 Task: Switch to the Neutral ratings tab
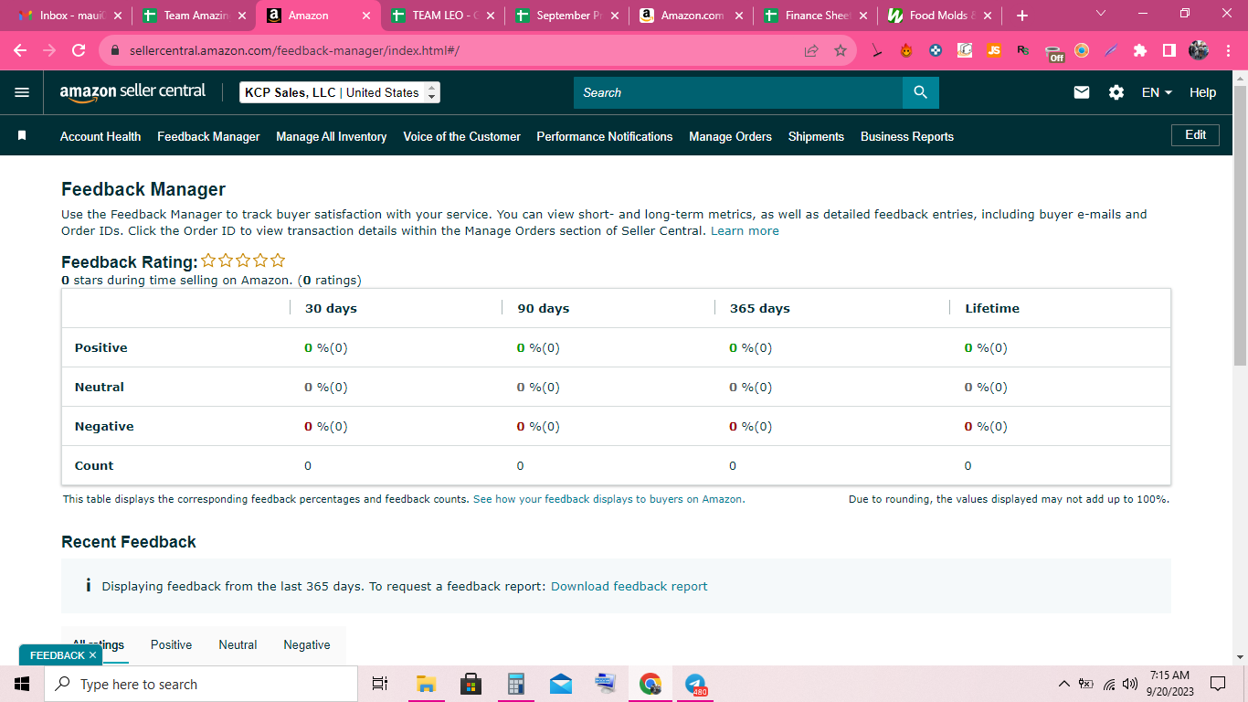point(238,644)
